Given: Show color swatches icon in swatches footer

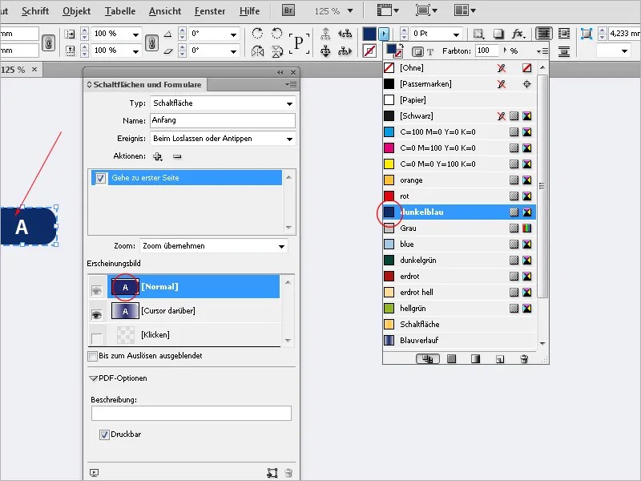Looking at the screenshot, I should coord(451,359).
